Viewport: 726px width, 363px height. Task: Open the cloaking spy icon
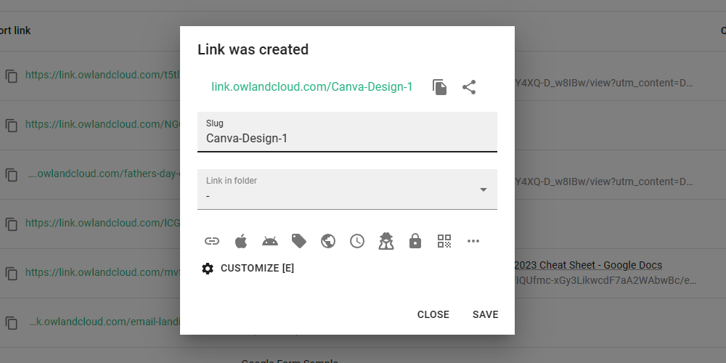coord(386,241)
